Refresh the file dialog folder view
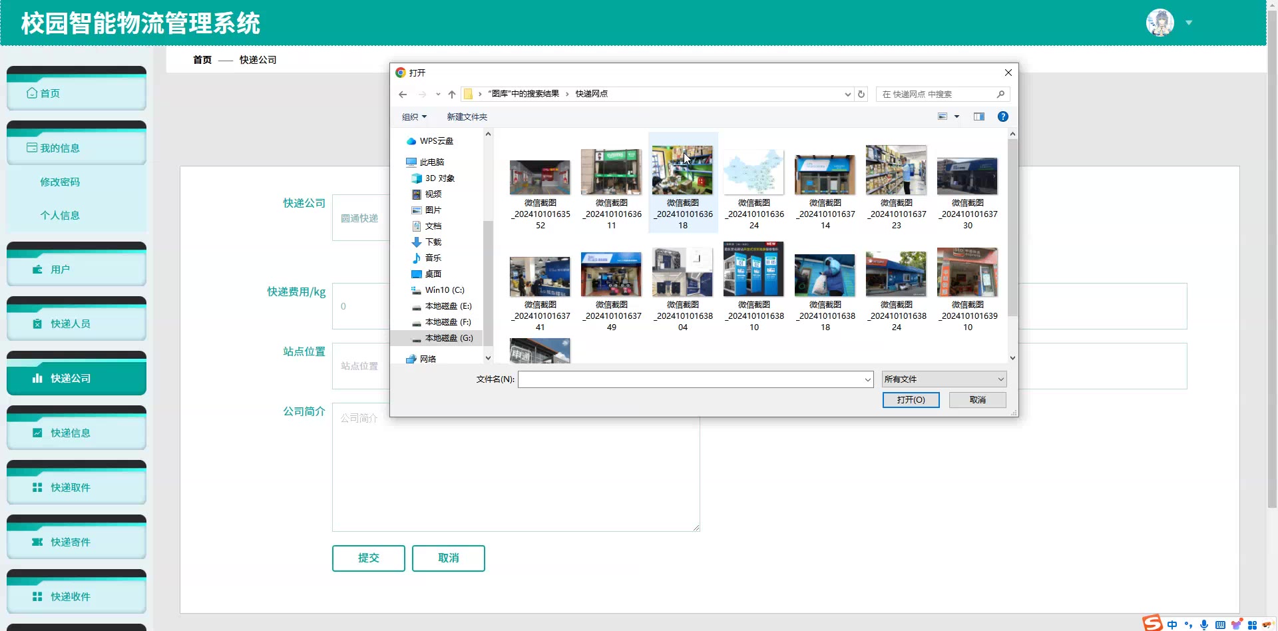 [861, 95]
